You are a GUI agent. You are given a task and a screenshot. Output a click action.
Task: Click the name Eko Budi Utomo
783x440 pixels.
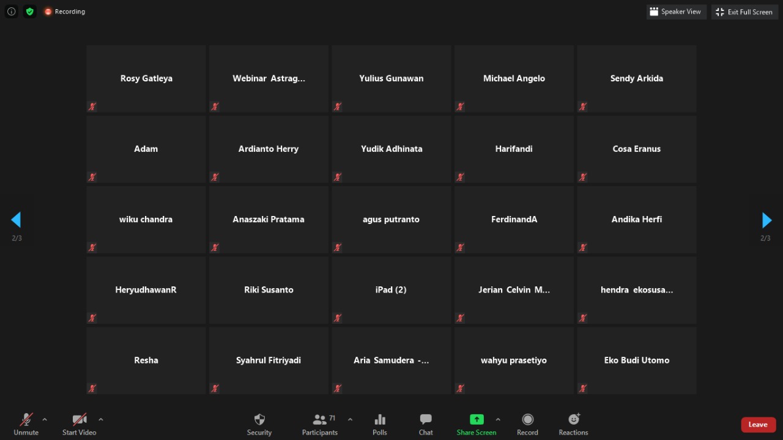tap(637, 360)
